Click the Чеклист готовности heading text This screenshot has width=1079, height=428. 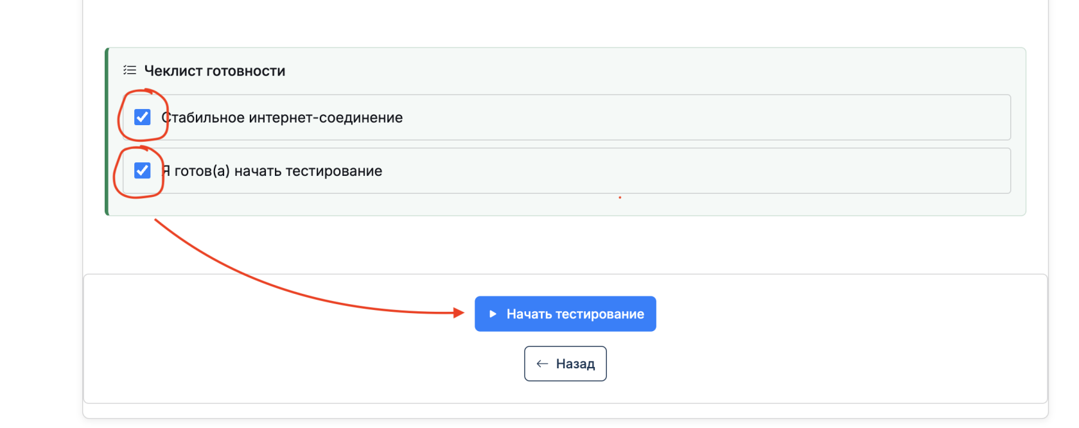[x=215, y=71]
